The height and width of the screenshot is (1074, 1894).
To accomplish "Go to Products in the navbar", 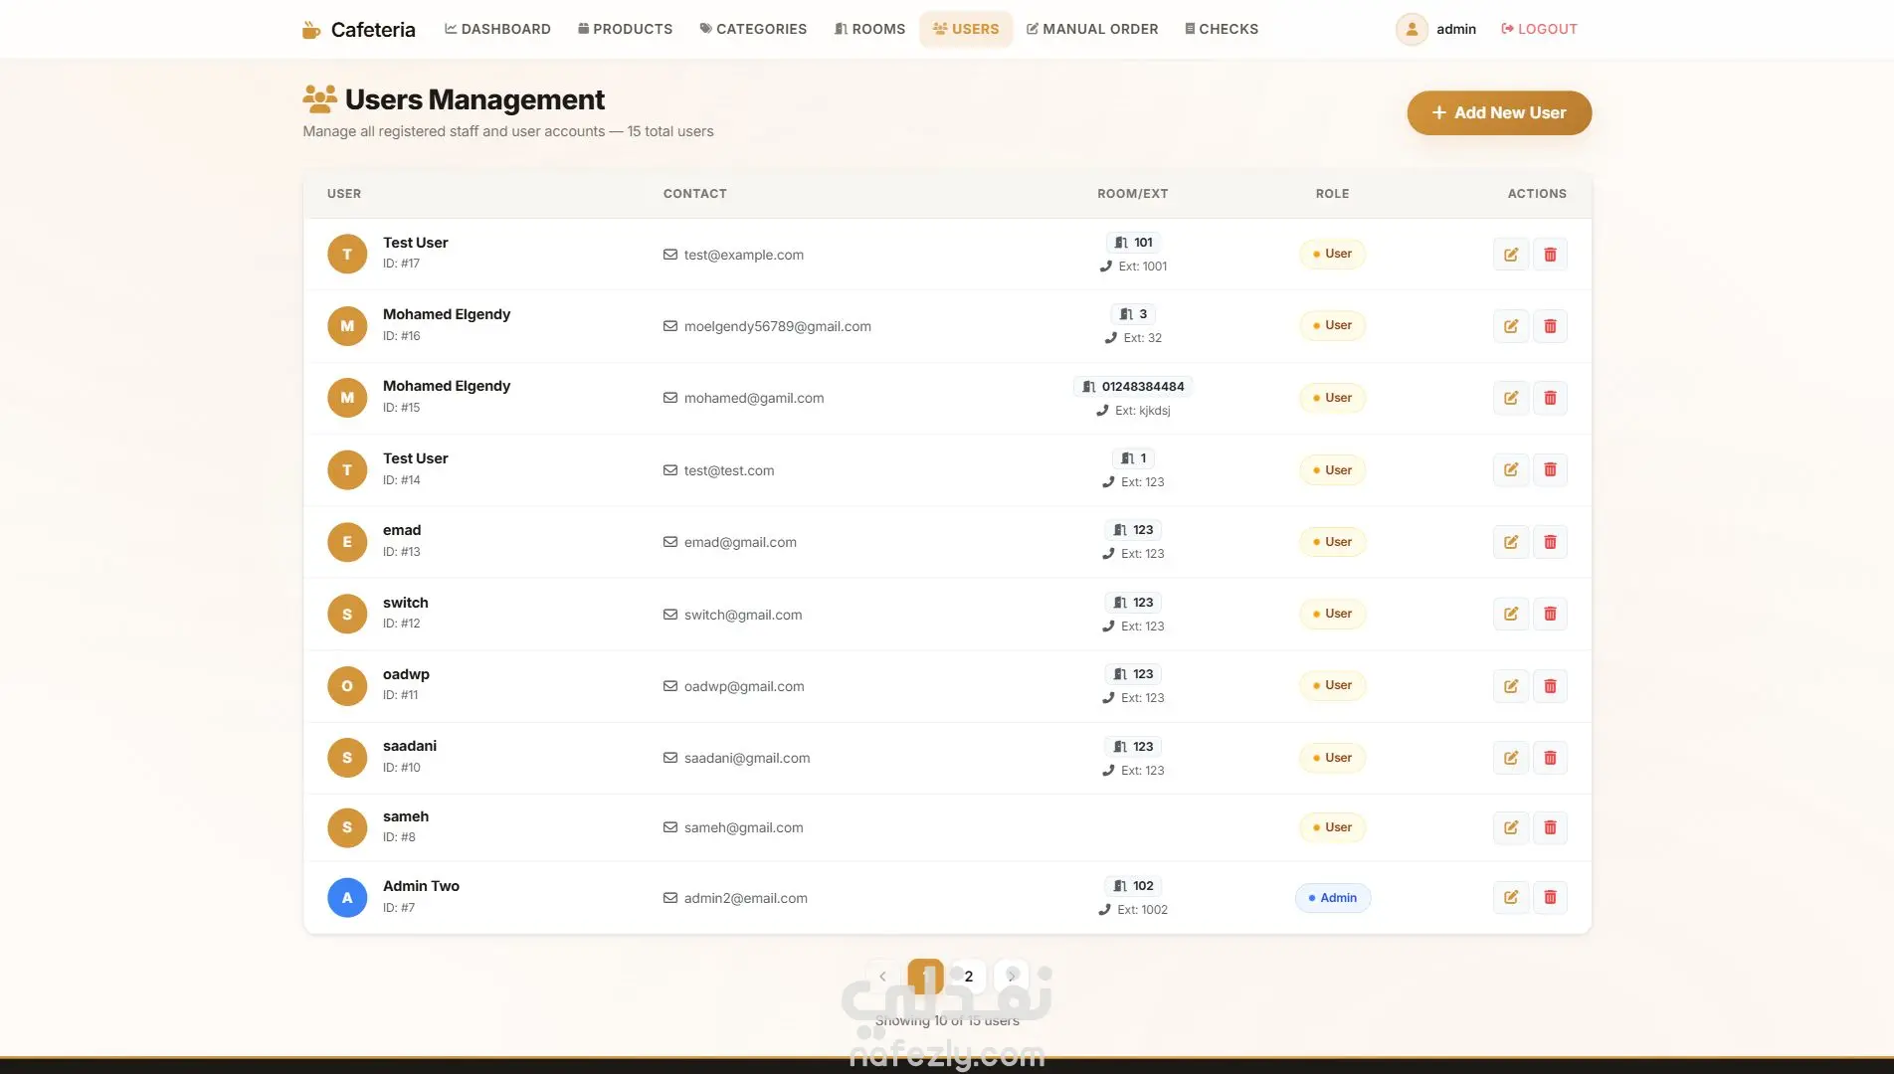I will point(625,29).
